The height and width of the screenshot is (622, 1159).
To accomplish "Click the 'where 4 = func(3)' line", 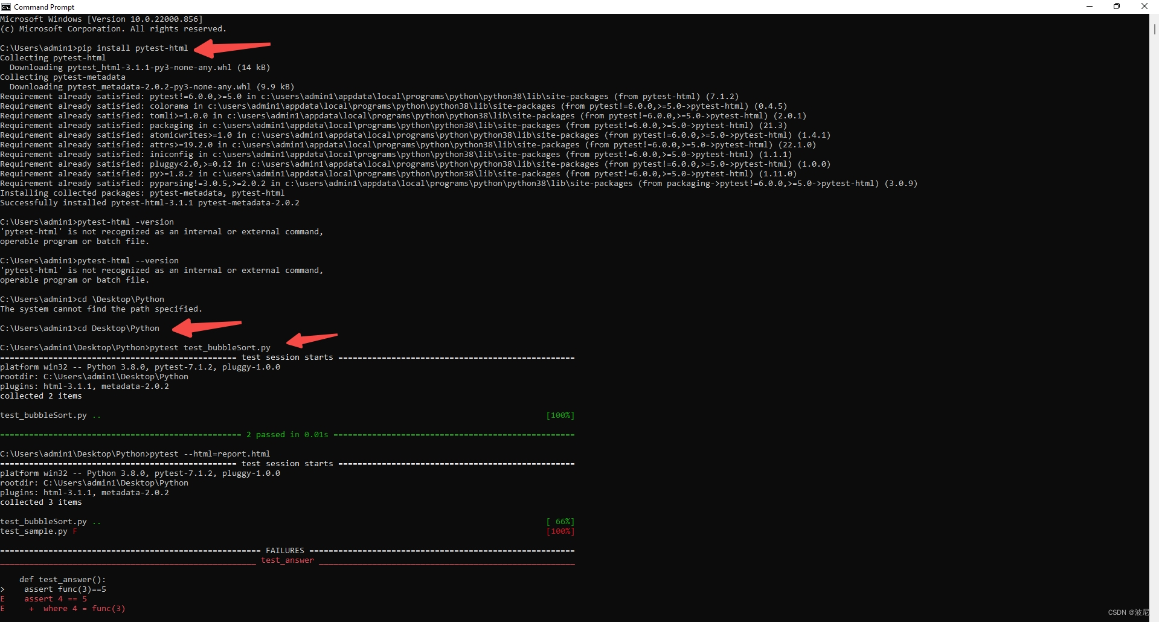I will [85, 609].
